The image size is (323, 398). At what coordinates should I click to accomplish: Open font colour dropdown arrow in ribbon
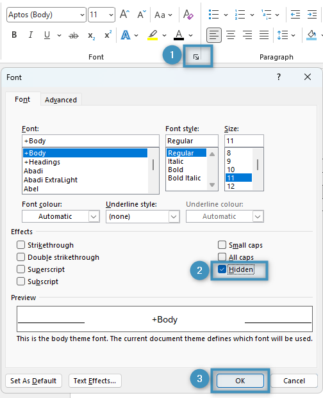pos(190,35)
